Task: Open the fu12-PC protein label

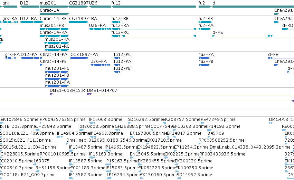Action: [122, 55]
